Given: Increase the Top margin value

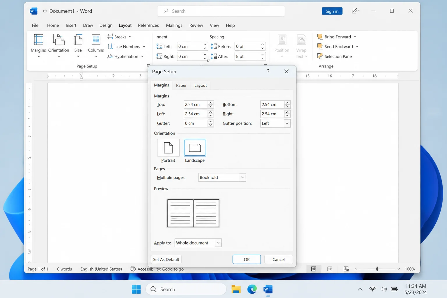Looking at the screenshot, I should click(x=210, y=102).
